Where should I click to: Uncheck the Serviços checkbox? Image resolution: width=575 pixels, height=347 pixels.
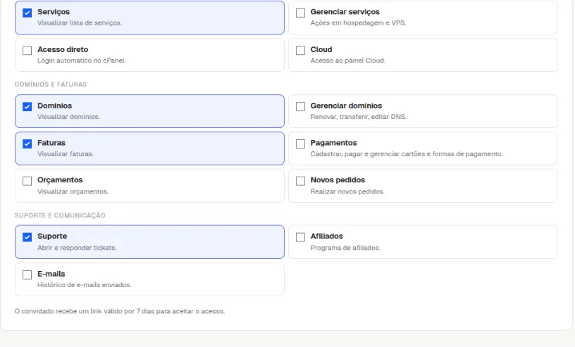[27, 13]
